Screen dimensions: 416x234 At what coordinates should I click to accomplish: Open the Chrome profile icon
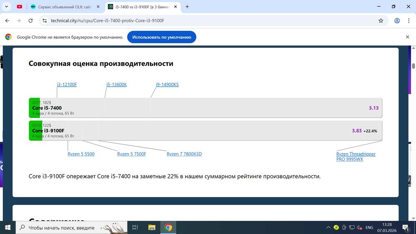point(397,21)
